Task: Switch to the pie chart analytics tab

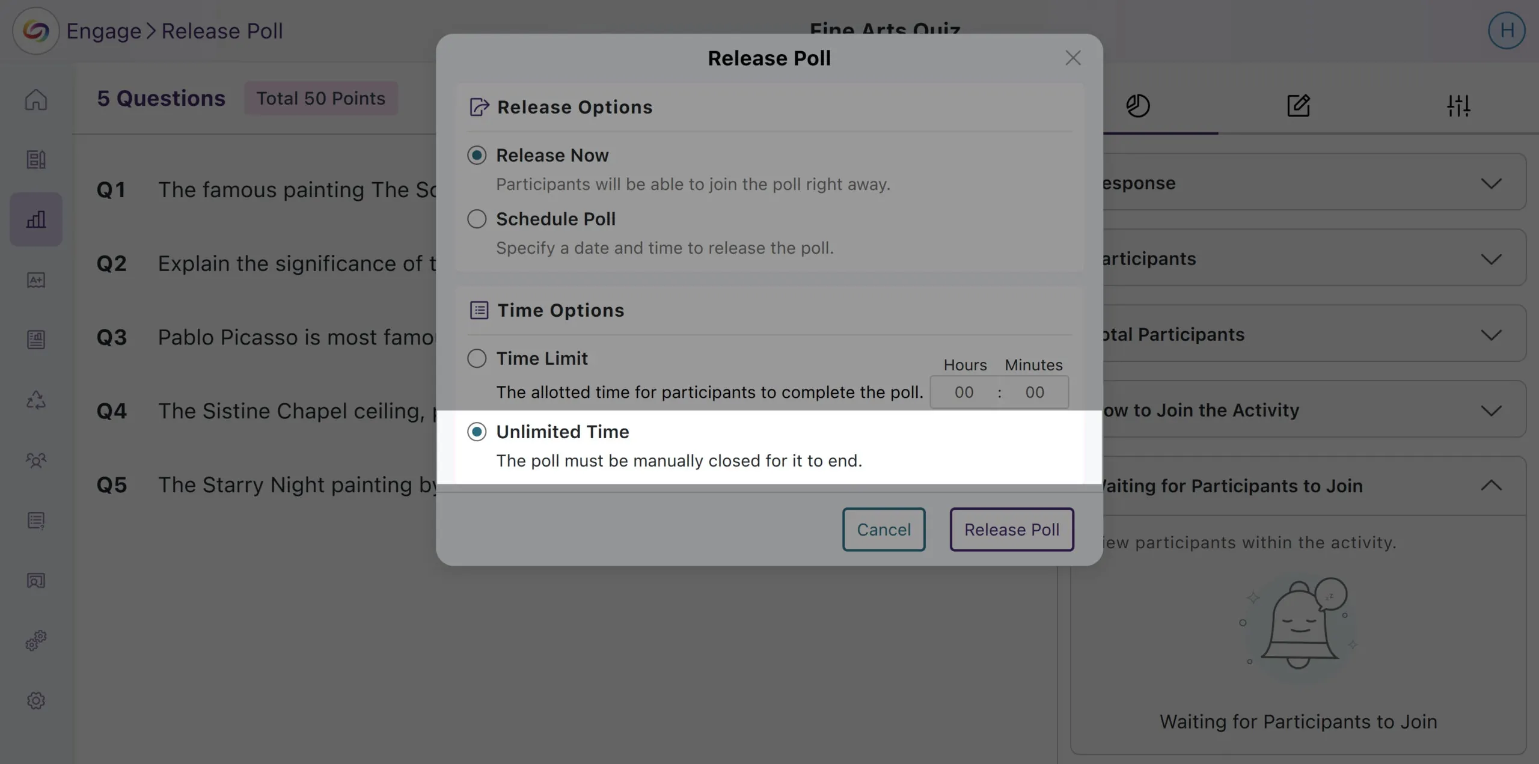Action: [1137, 106]
